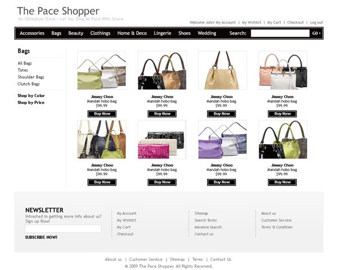This screenshot has width=337, height=270.
Task: Open the Wedding category
Action: [x=207, y=33]
